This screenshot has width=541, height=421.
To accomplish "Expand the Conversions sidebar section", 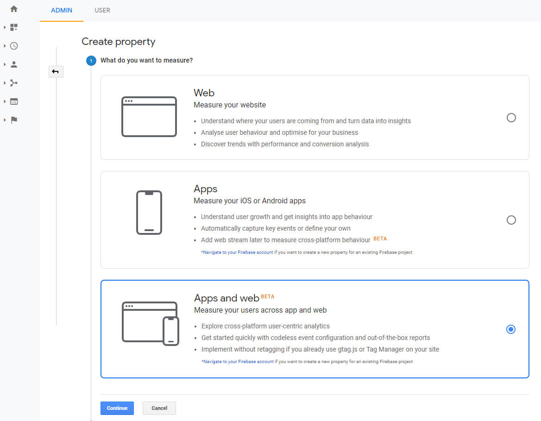I will [5, 119].
